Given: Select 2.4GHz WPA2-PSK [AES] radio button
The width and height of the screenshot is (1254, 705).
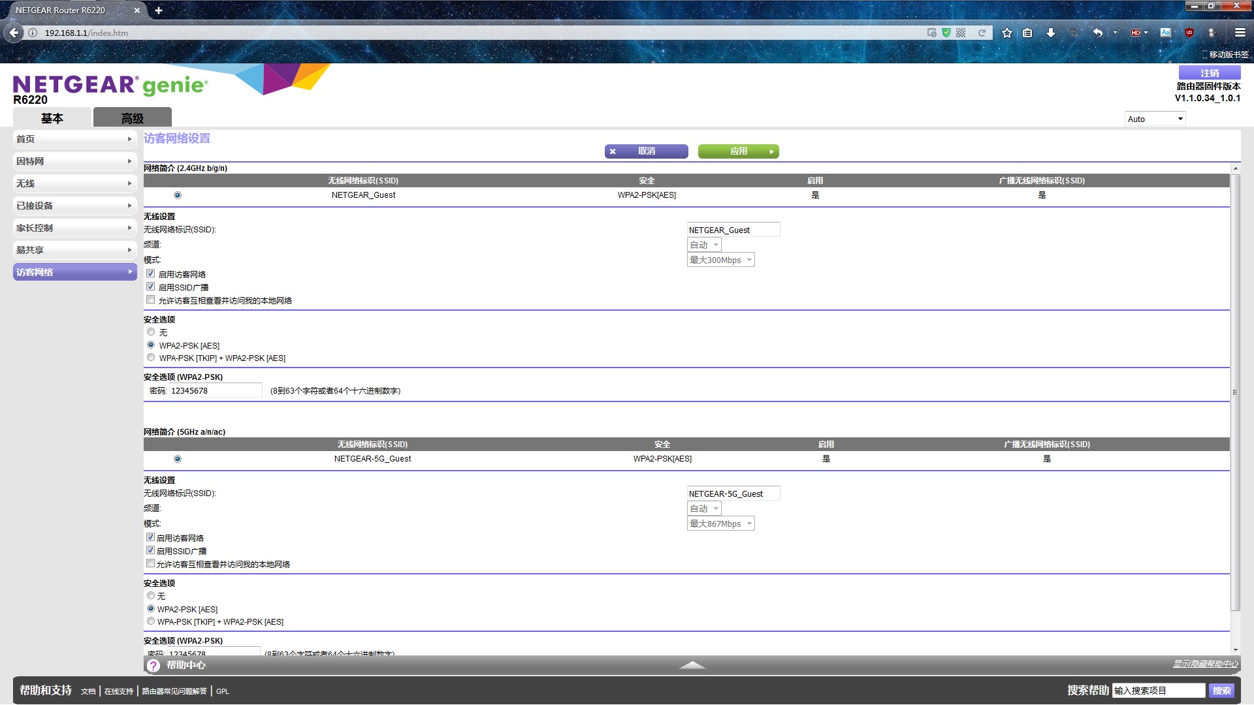Looking at the screenshot, I should coord(151,345).
